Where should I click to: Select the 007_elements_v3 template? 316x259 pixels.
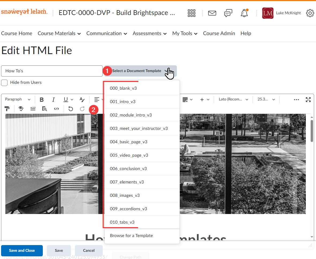[x=142, y=182]
